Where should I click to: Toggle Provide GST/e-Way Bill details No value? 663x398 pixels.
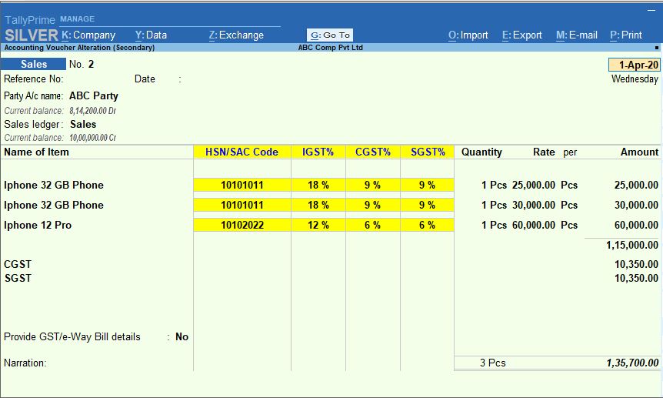(x=182, y=336)
